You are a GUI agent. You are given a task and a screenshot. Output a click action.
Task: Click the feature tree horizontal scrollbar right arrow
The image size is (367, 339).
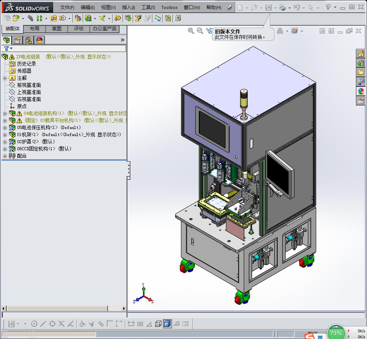124,309
